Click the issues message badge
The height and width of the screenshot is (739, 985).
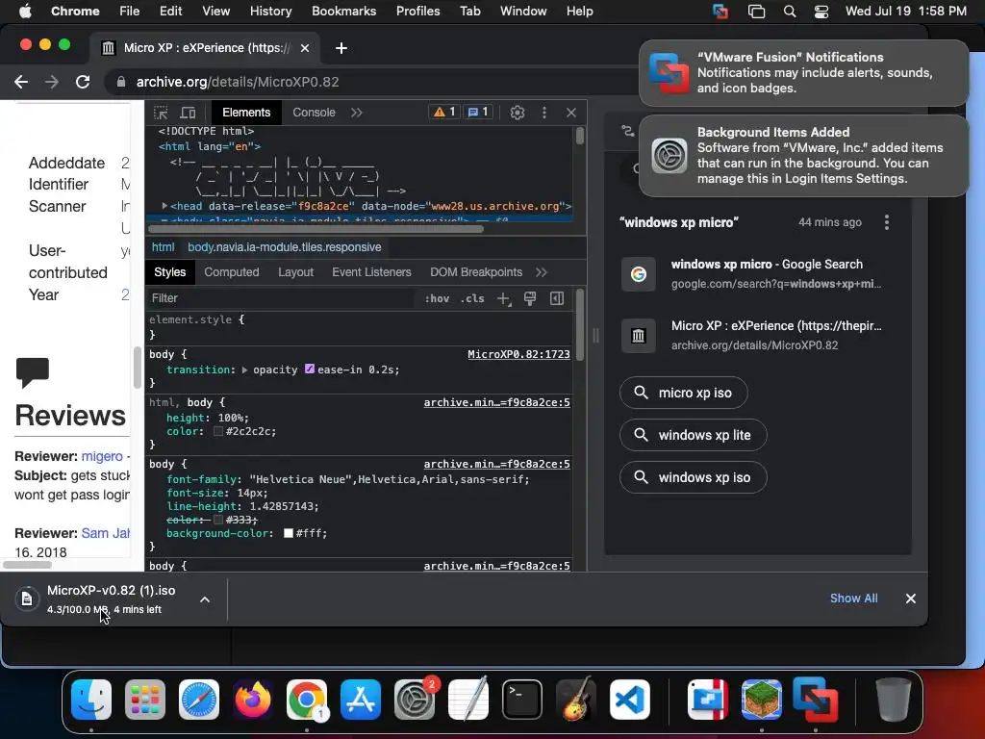click(x=478, y=112)
